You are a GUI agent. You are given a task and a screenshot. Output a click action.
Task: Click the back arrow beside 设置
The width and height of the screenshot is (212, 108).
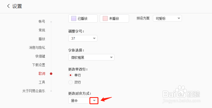click(8, 6)
